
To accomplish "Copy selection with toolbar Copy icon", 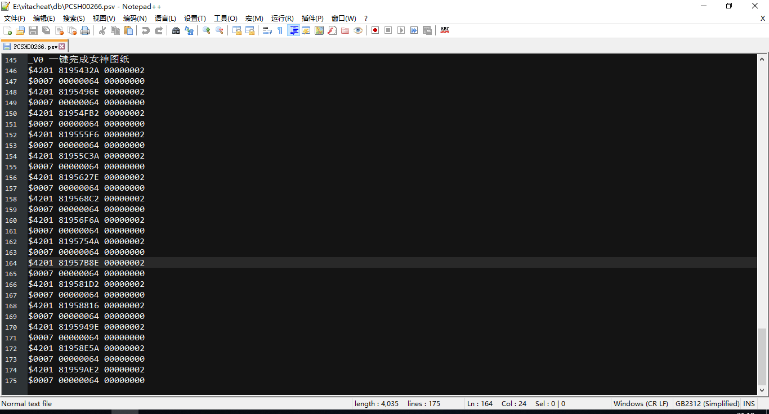I will click(115, 30).
